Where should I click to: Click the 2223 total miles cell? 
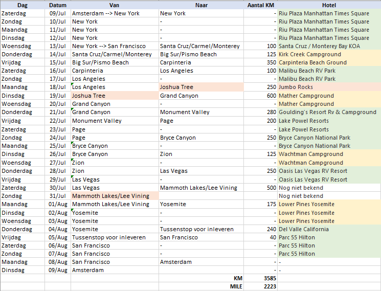[260, 286]
